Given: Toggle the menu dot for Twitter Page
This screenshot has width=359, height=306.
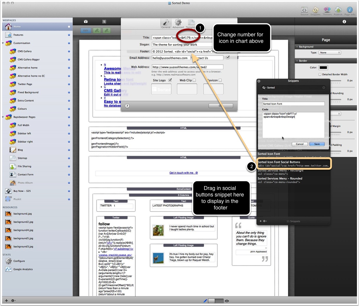Looking at the screenshot, I should pos(69,84).
